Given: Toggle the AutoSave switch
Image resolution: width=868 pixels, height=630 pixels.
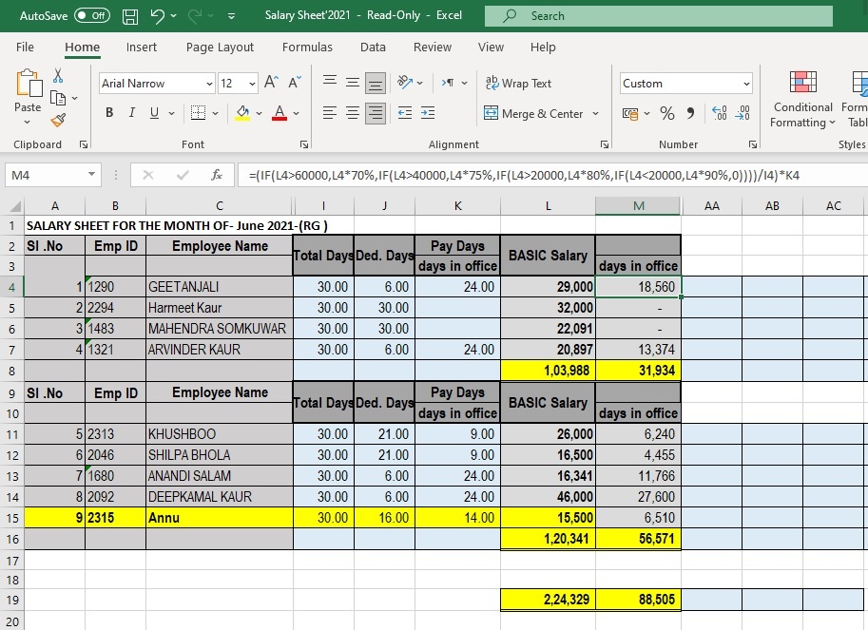Looking at the screenshot, I should click(91, 16).
